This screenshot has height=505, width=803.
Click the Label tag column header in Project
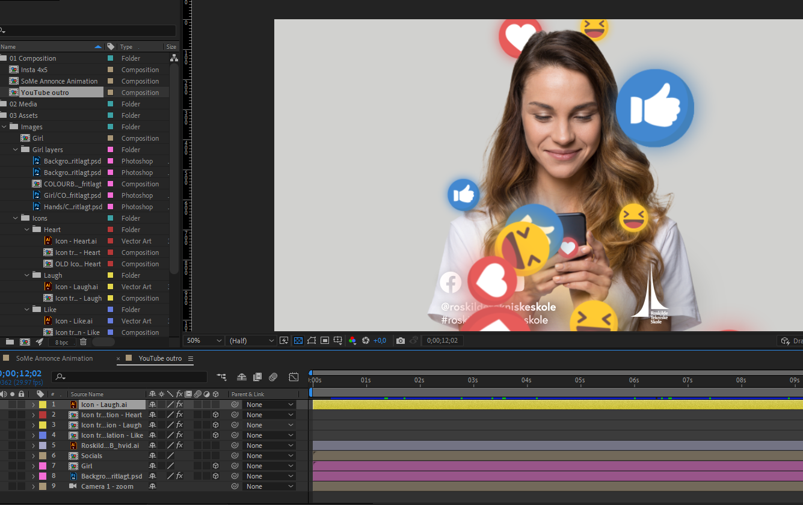point(111,46)
